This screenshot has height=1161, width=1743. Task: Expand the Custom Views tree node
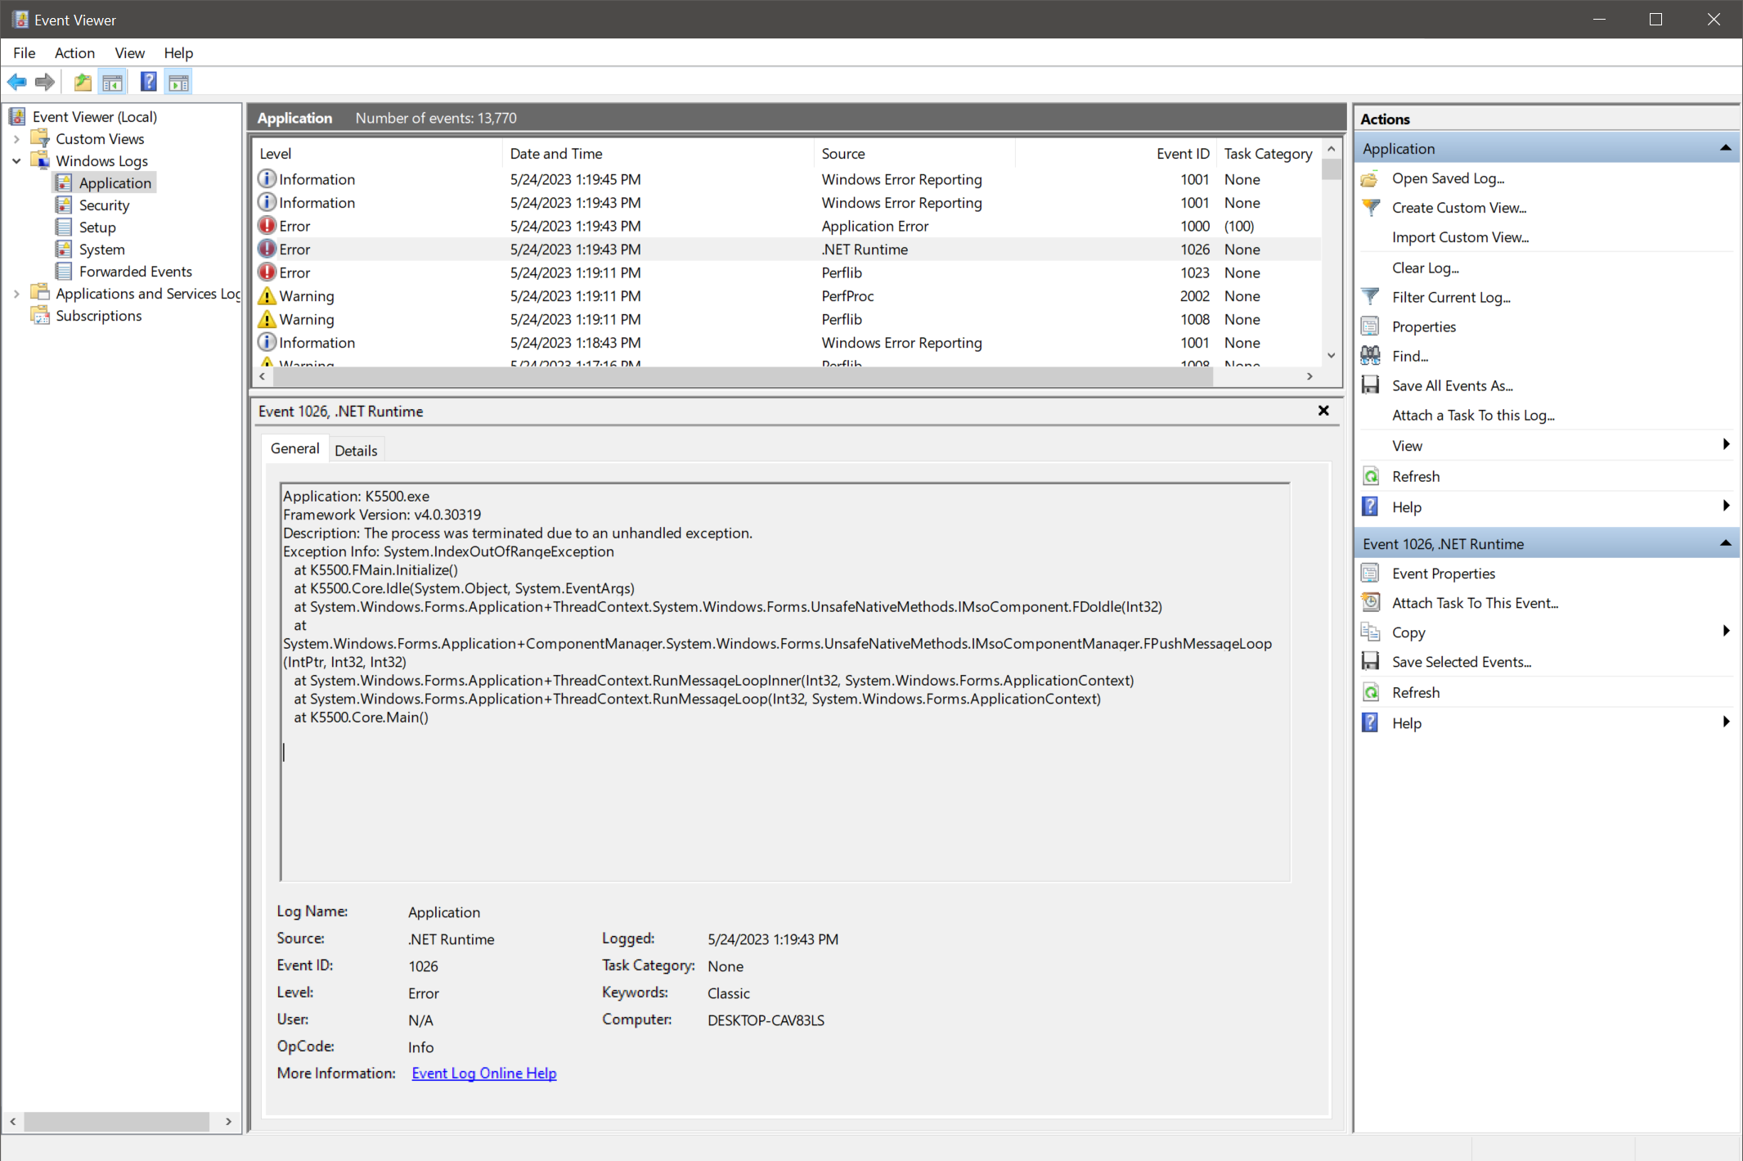coord(16,139)
